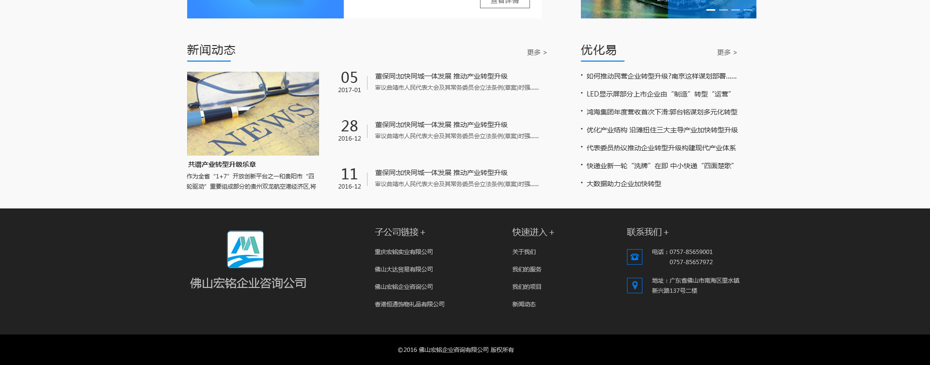Go to 我们的服务 in footer menu

527,270
